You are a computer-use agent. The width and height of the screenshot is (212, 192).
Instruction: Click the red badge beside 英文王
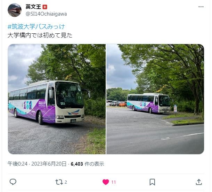click(x=45, y=7)
